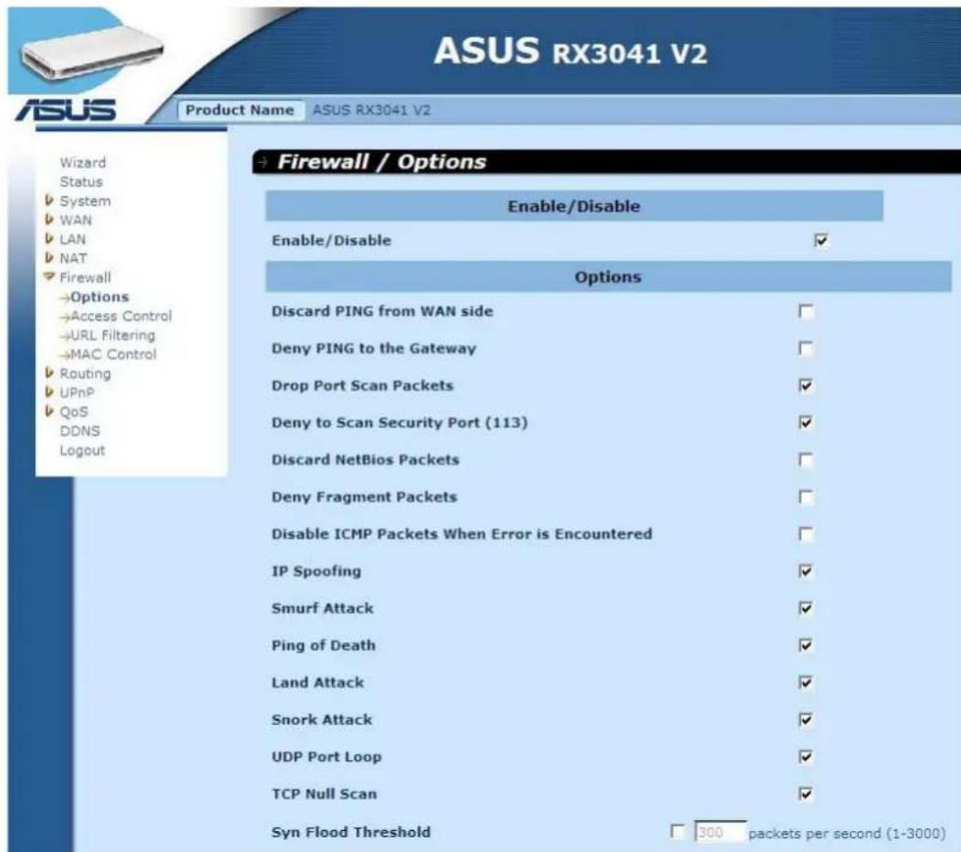Click the 'Drop Port Scan Packets' label

point(362,386)
